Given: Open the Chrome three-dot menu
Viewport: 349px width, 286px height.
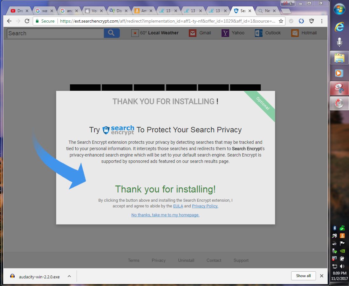Looking at the screenshot, I should [322, 21].
